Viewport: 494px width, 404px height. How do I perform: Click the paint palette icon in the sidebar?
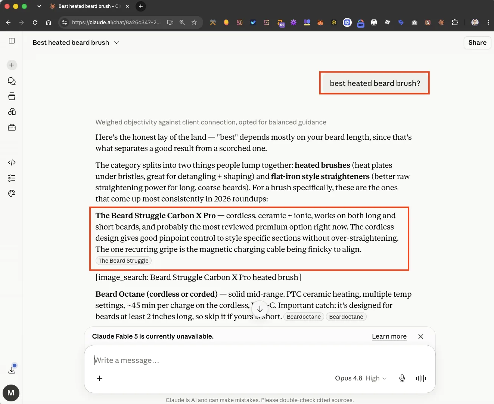12,194
